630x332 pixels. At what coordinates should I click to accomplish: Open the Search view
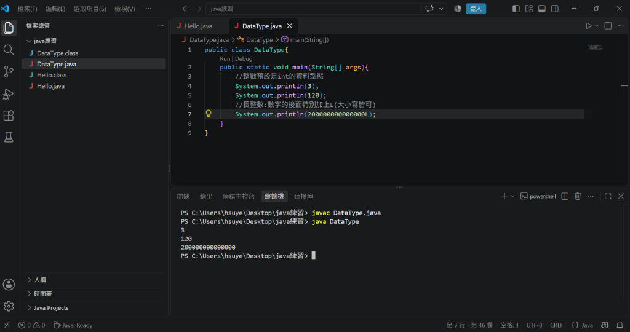coord(9,50)
